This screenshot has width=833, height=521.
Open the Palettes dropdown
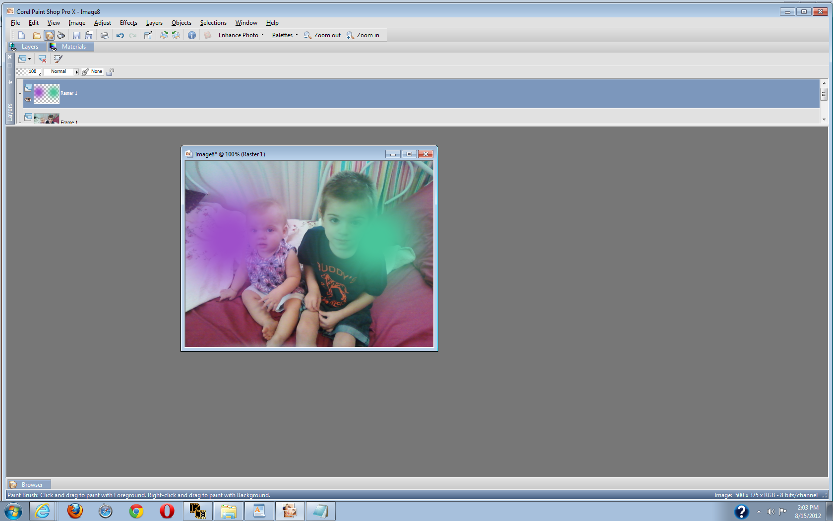pyautogui.click(x=285, y=35)
